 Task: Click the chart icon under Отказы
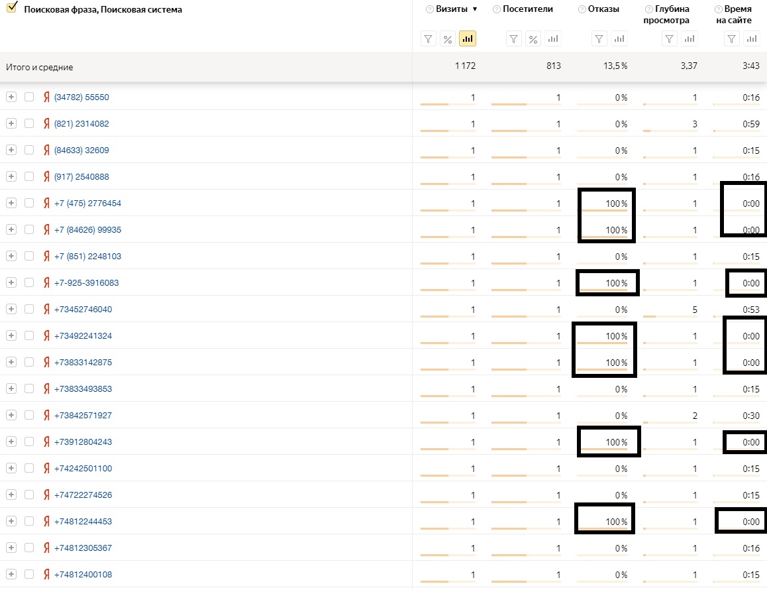[619, 38]
